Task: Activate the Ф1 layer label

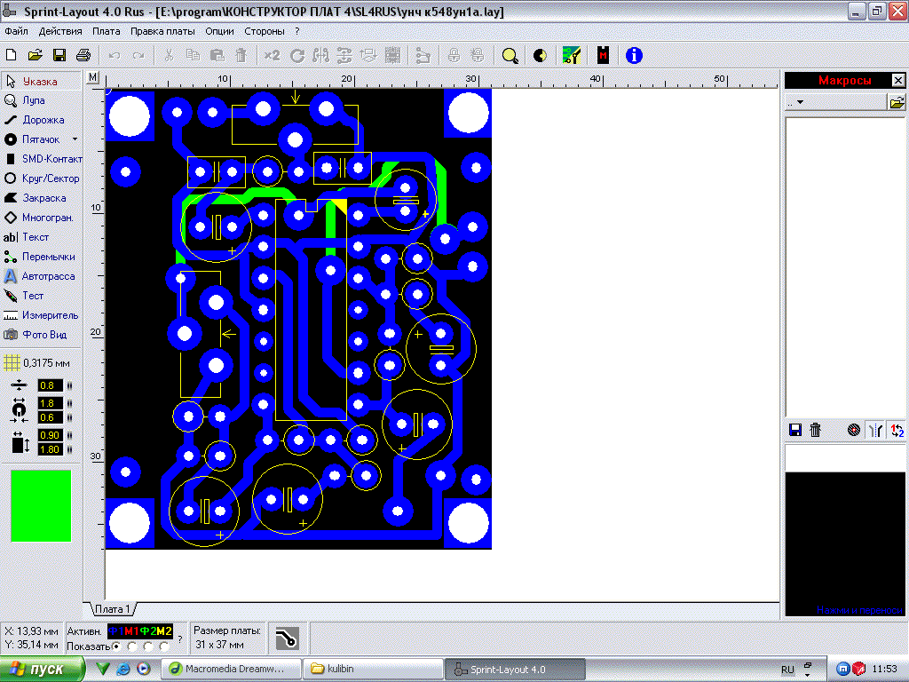Action: [x=116, y=631]
